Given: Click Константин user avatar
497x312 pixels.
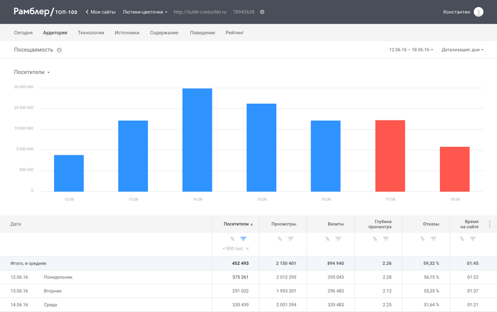Looking at the screenshot, I should tap(478, 12).
